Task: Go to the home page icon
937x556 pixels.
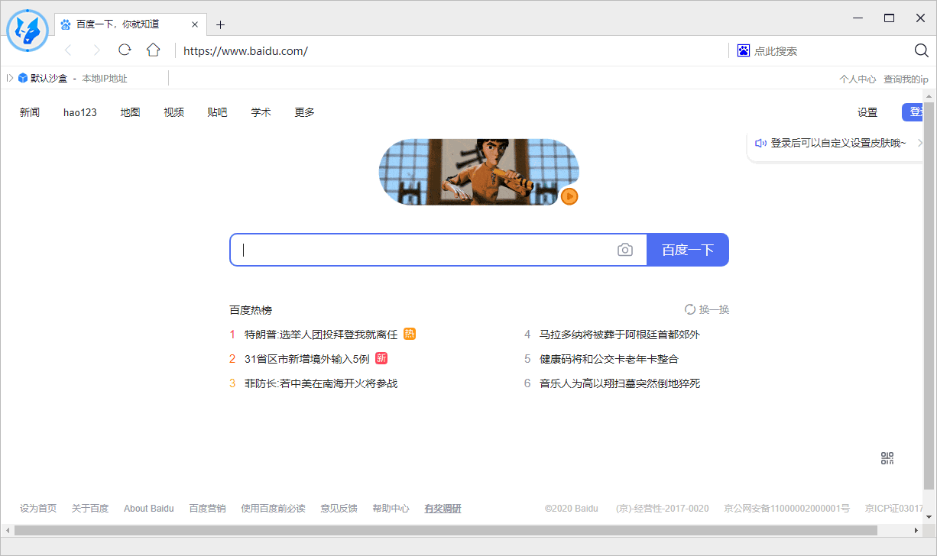Action: tap(154, 50)
